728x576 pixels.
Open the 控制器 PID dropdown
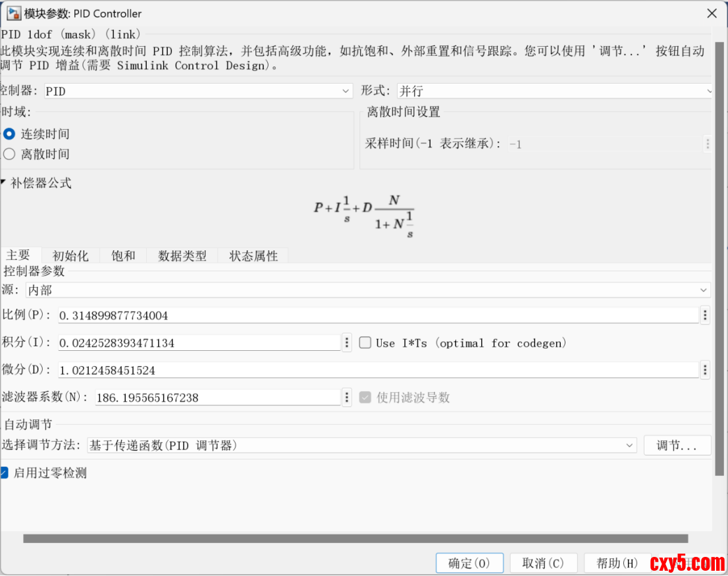coord(199,91)
